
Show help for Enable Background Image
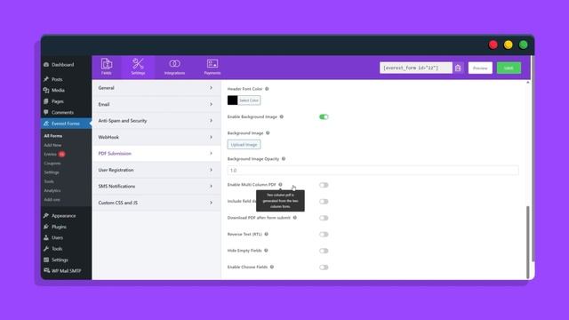[x=282, y=116]
